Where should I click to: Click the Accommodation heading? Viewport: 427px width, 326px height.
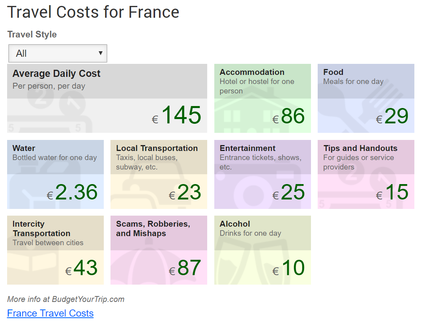[x=252, y=72]
